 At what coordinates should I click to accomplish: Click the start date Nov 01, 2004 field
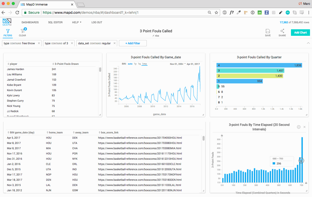tap(176, 64)
